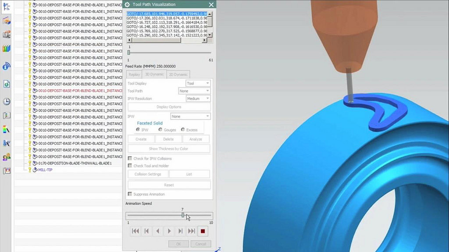
Task: Click the blue wizard sidebar icon below rainbow icon
Action: pos(6,143)
